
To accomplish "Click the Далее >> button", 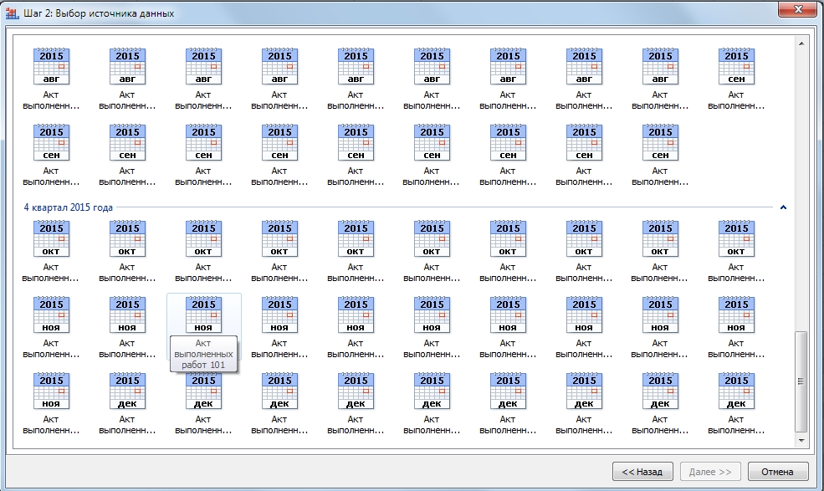I will click(x=710, y=472).
